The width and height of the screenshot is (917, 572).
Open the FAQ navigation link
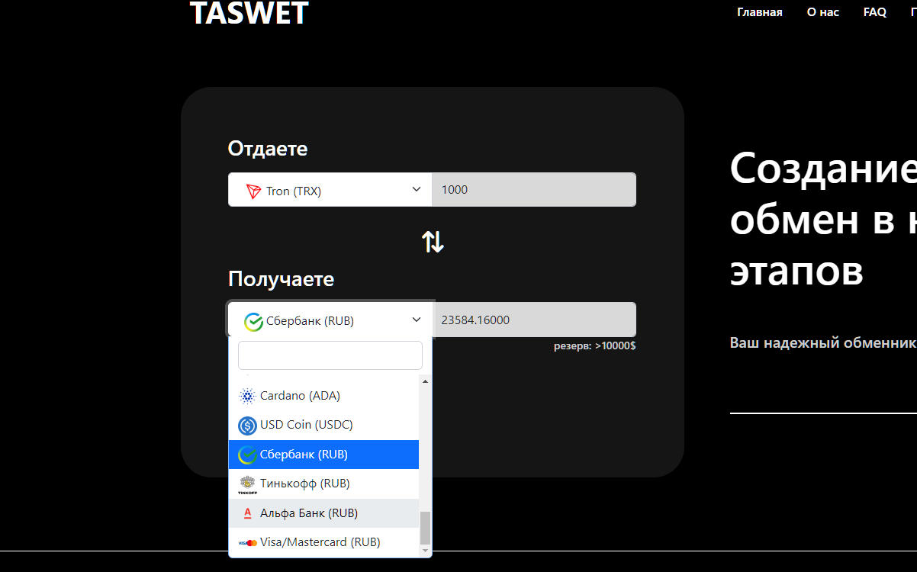click(x=874, y=12)
